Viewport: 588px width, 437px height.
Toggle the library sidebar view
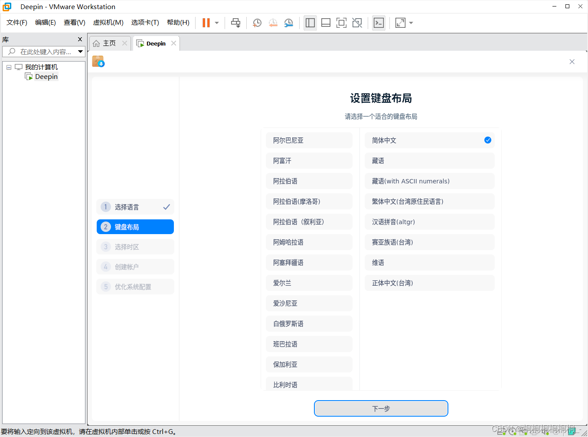click(310, 23)
